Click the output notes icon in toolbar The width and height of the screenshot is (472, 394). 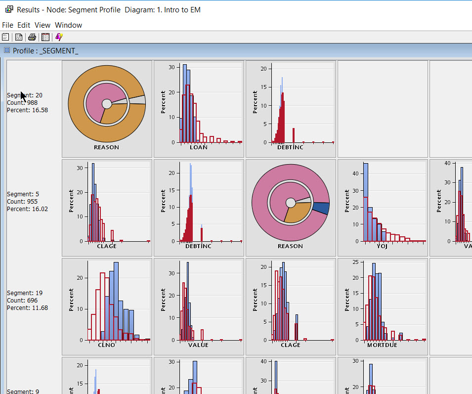5,37
